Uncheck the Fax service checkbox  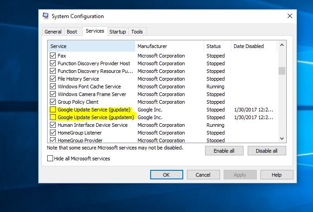[x=53, y=56]
